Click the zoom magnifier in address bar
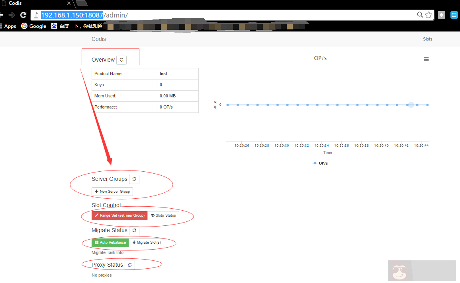The image size is (460, 283). click(x=420, y=15)
